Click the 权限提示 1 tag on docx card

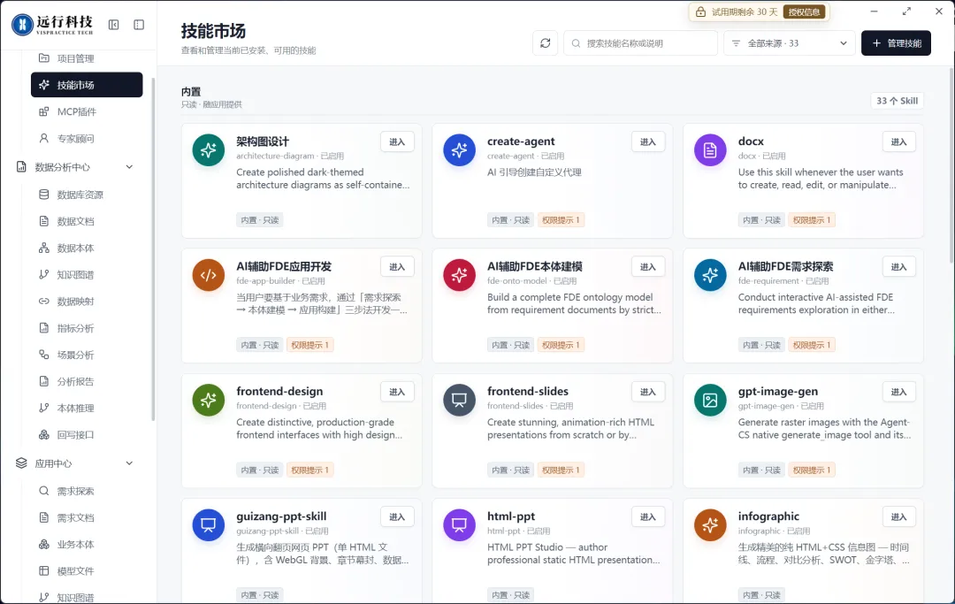click(812, 220)
